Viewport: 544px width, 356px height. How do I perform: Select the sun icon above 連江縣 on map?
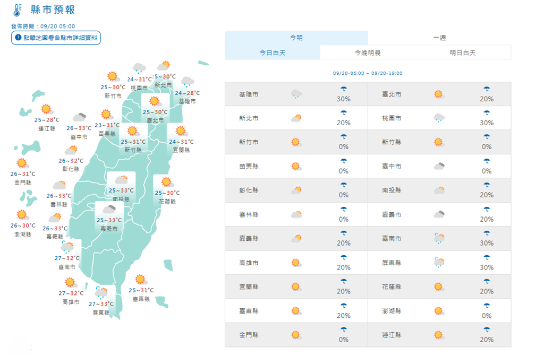click(47, 109)
